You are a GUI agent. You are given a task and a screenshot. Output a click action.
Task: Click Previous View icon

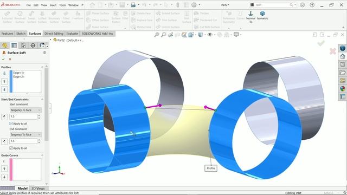[170, 35]
